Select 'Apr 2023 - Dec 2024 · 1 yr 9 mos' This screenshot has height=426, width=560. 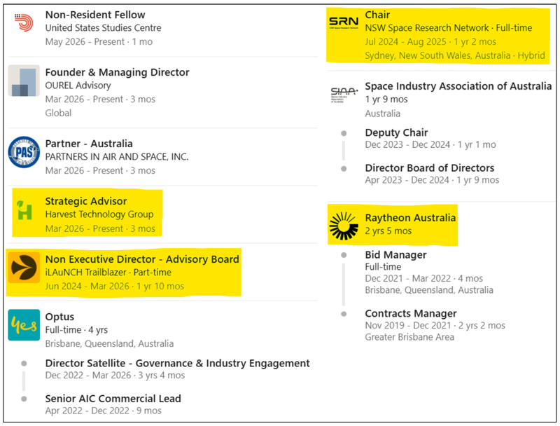tap(432, 180)
